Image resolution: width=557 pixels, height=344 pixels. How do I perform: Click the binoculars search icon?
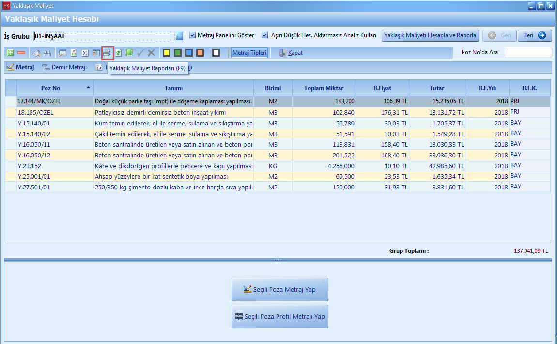pyautogui.click(x=47, y=53)
